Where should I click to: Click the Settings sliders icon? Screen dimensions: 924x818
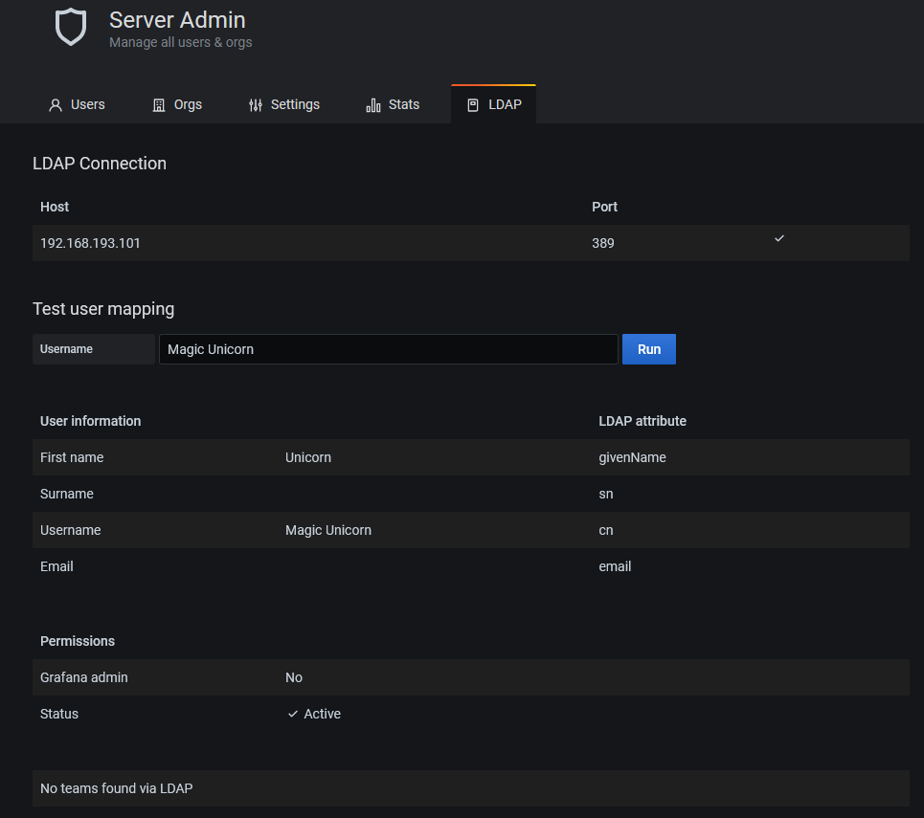(255, 105)
